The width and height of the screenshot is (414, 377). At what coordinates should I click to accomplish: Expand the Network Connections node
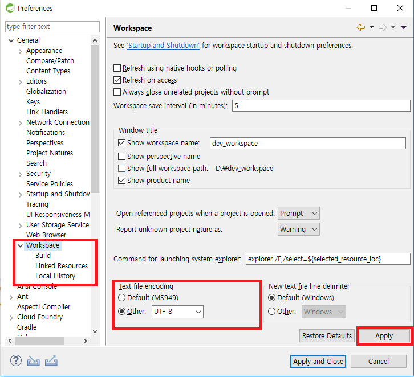click(x=21, y=123)
